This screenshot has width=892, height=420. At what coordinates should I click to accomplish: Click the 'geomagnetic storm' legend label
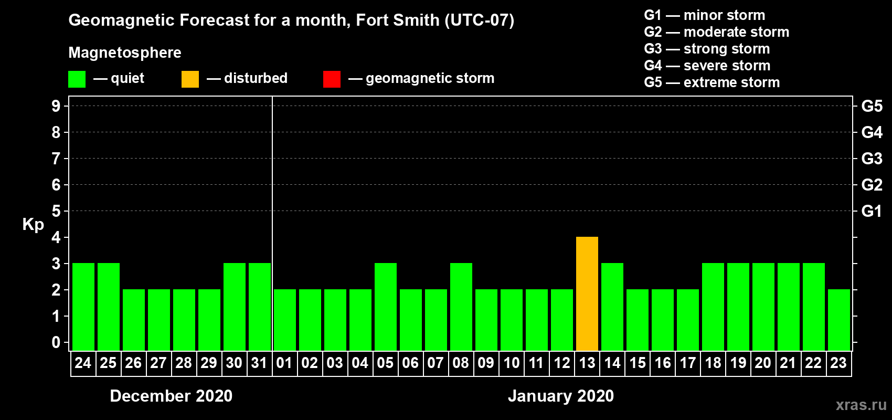[x=430, y=78]
